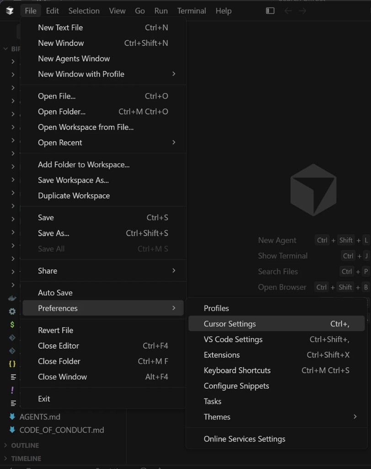This screenshot has height=469, width=371.
Task: Choose Tasks in Preferences submenu
Action: tap(277, 401)
